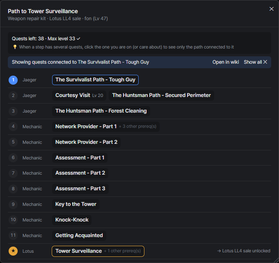Choose The Huntsman Path - Secured Perimeter
The height and width of the screenshot is (263, 279).
tap(161, 95)
